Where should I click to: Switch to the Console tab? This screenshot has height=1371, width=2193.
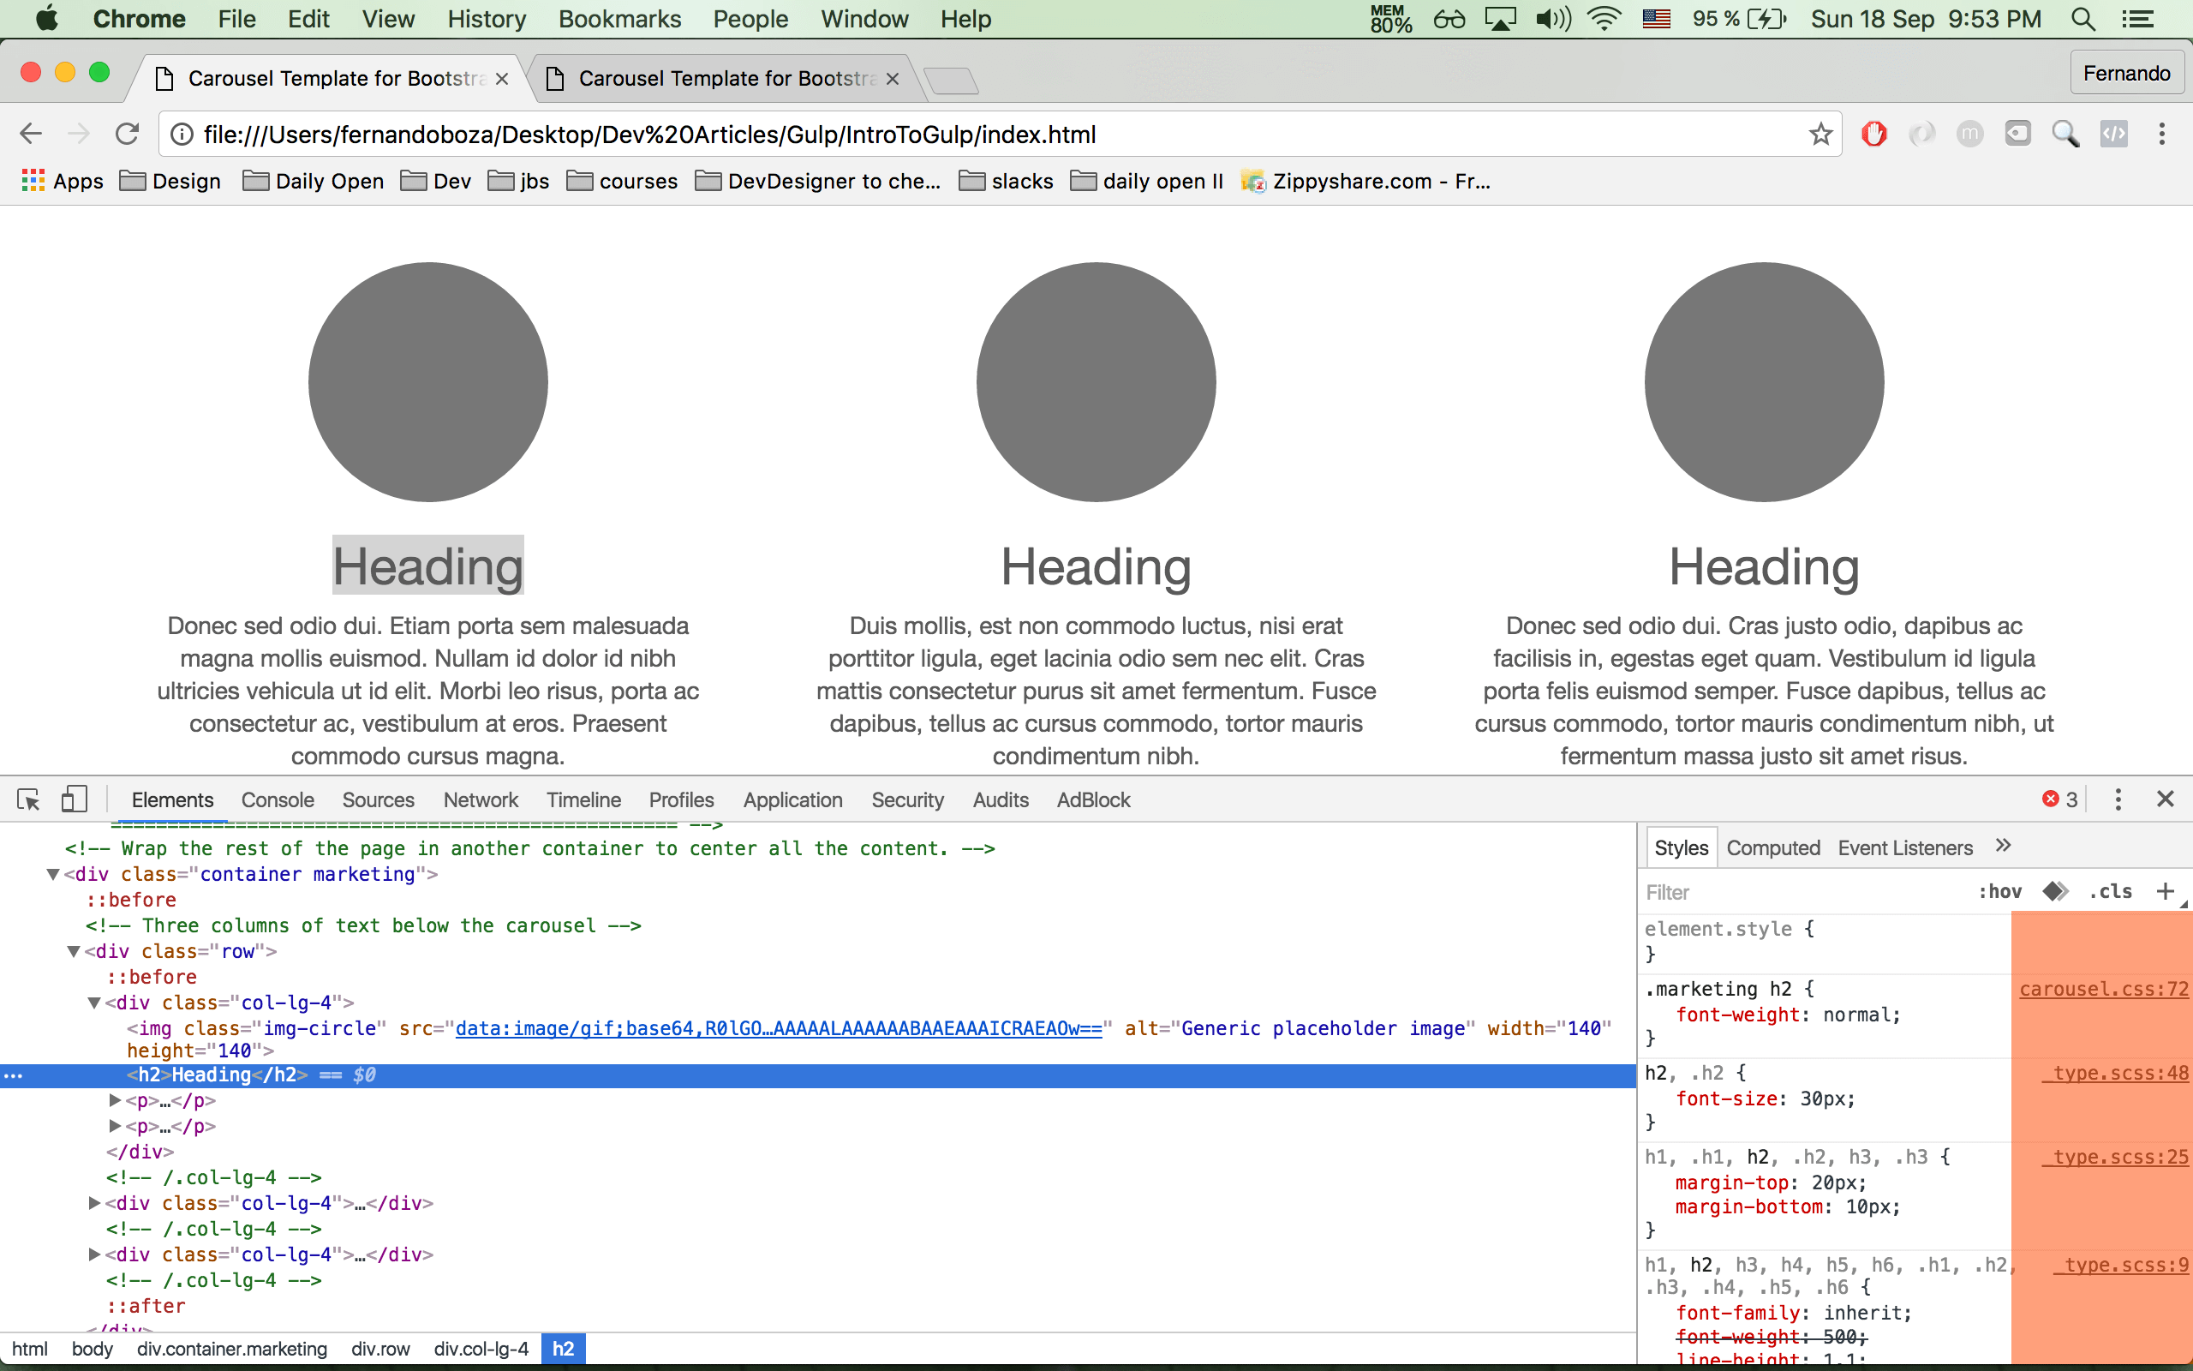(x=278, y=799)
